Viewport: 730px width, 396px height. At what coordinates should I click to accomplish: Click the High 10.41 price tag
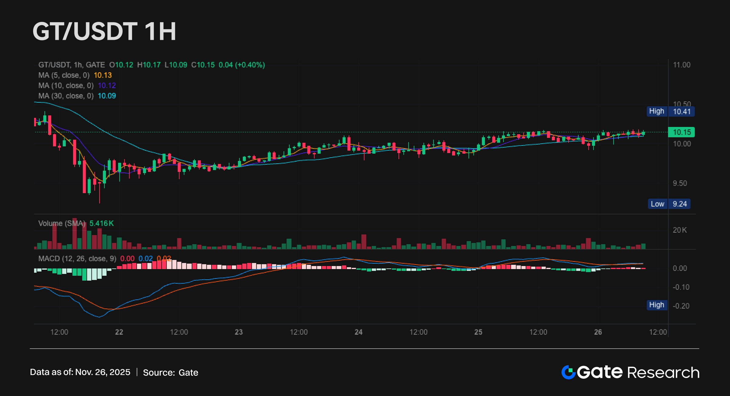pyautogui.click(x=670, y=111)
